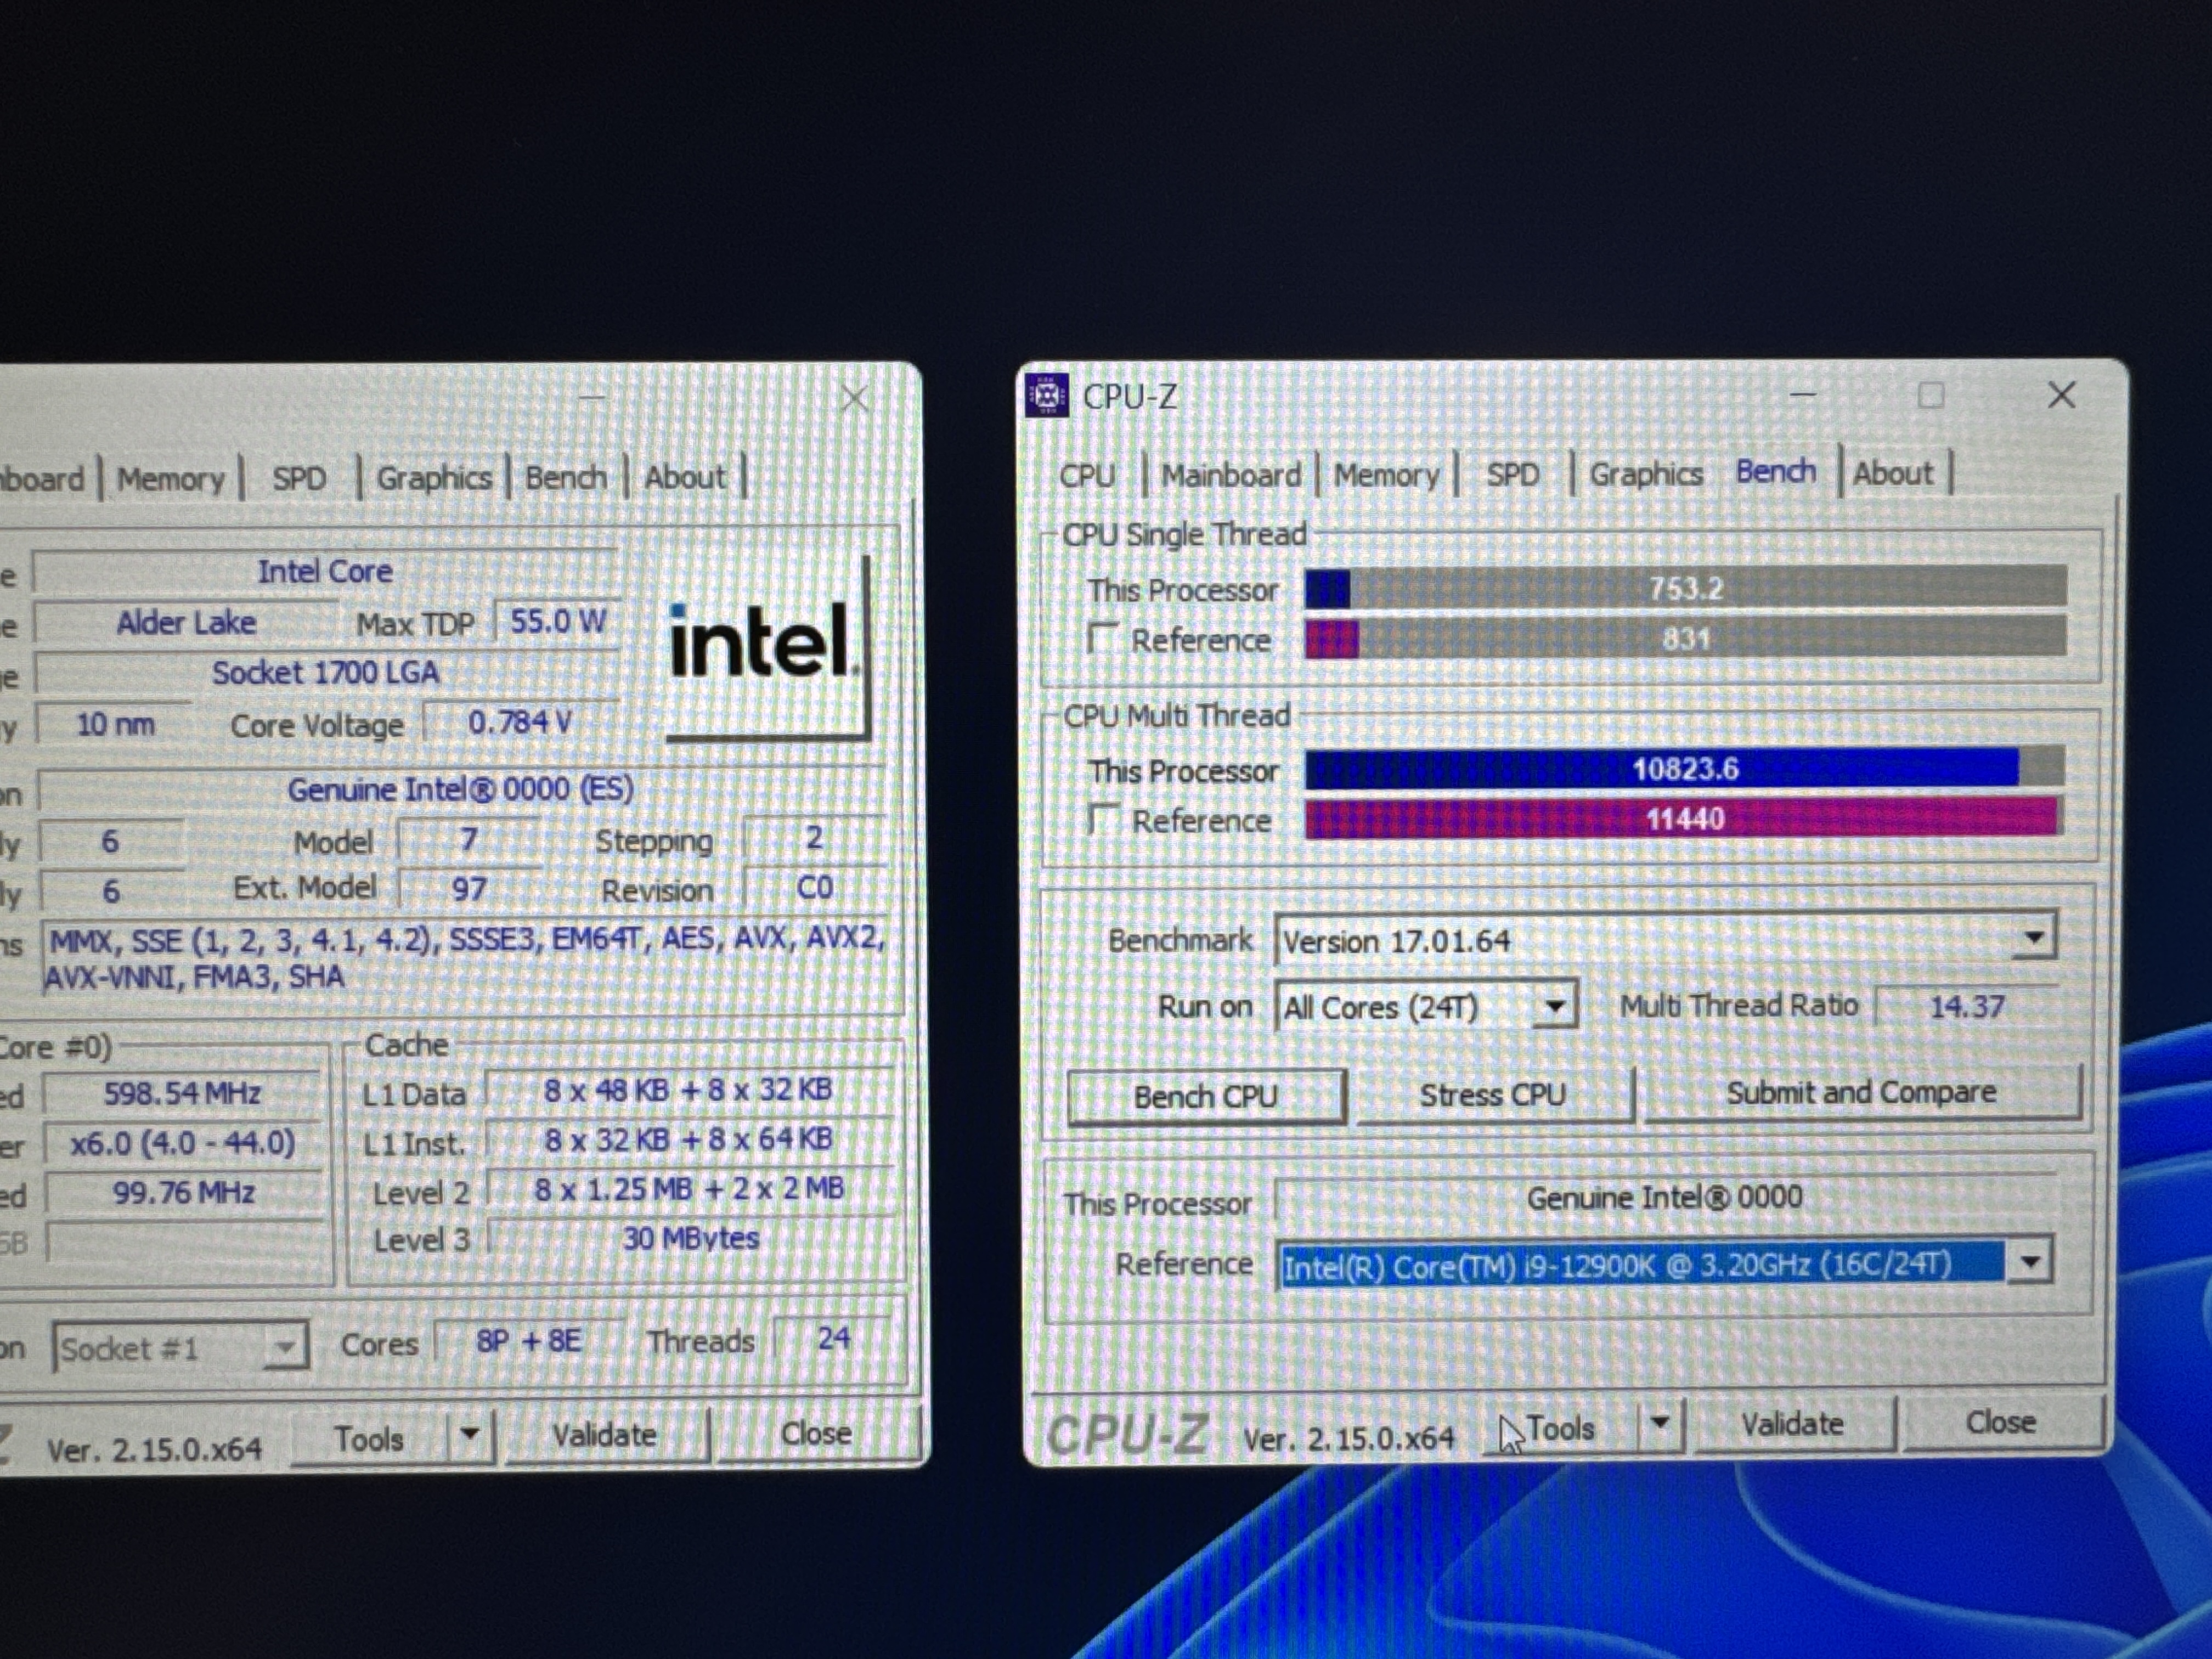Open the Memory tab in the Bench window
Screen dimensions: 2212x1659
[1386, 474]
